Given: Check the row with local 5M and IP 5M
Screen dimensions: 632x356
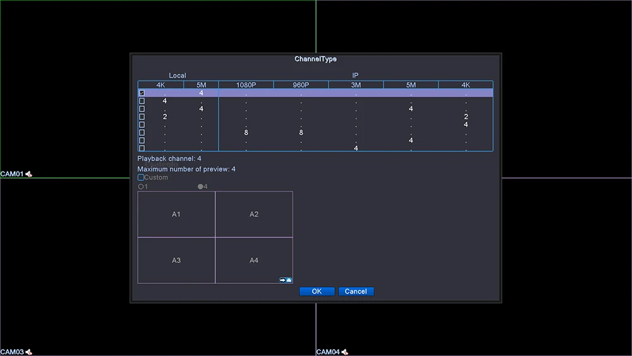Looking at the screenshot, I should click(x=142, y=109).
